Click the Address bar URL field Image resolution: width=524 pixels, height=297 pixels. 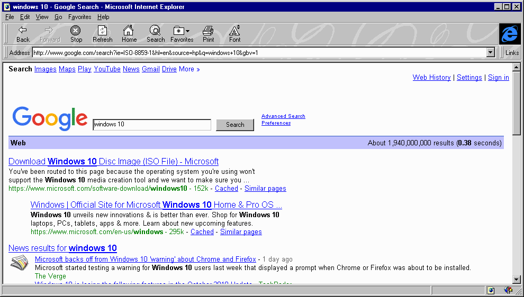(x=259, y=52)
